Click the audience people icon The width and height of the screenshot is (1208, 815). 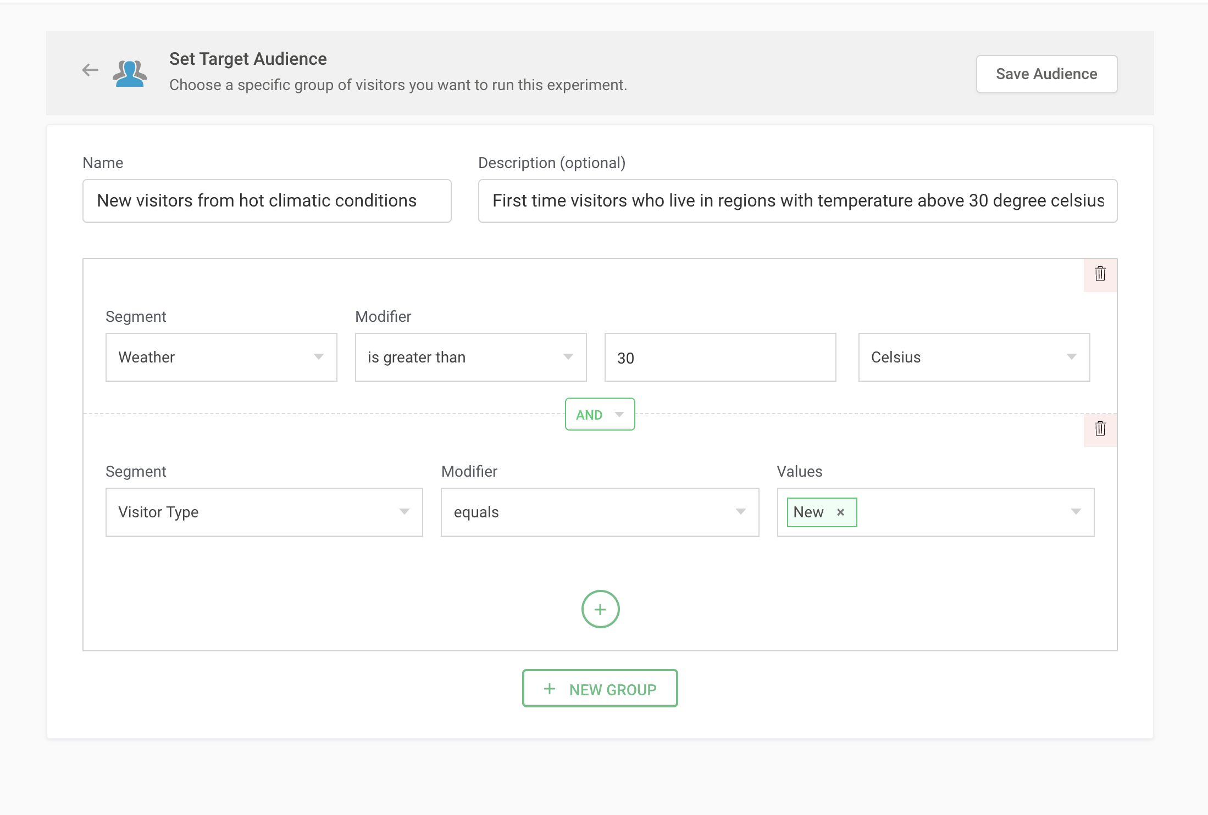(130, 73)
